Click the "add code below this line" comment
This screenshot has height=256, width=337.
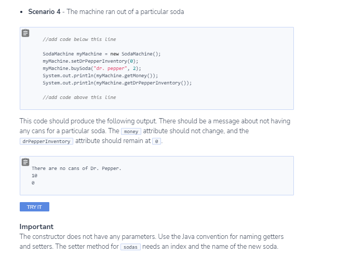point(79,39)
